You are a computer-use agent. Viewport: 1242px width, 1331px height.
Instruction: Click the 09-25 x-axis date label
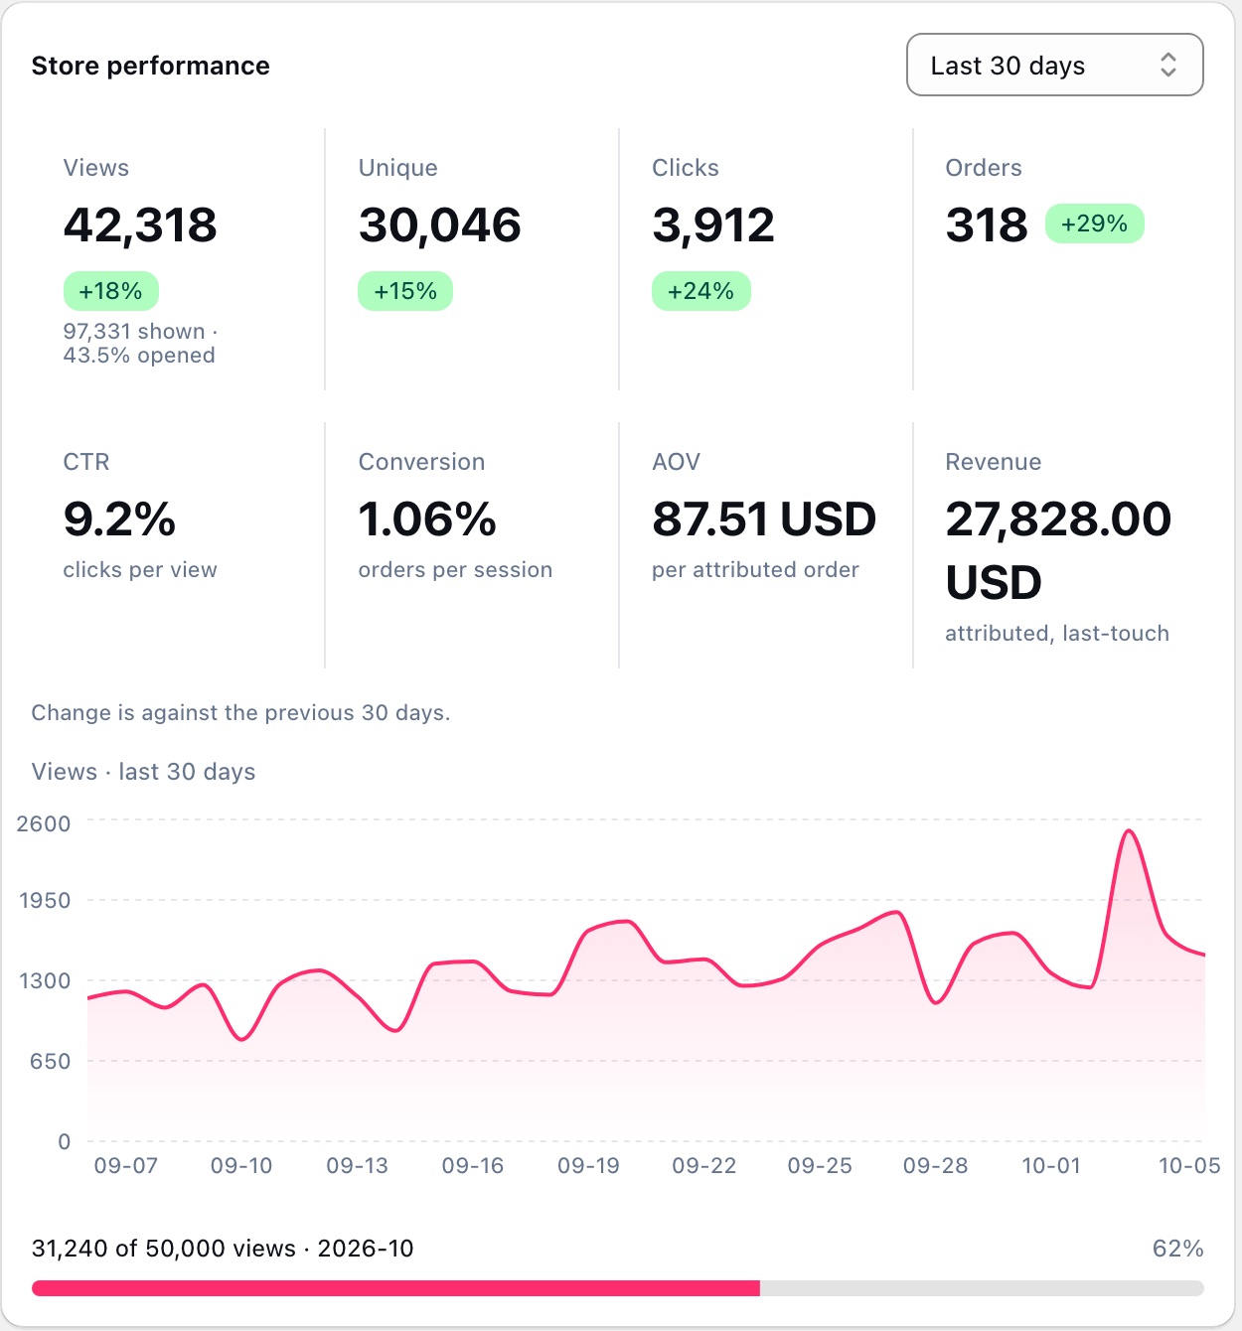pos(820,1166)
